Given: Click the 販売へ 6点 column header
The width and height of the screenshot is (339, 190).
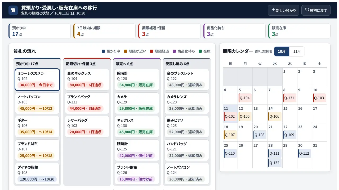Looking at the screenshot, I should (x=124, y=64).
